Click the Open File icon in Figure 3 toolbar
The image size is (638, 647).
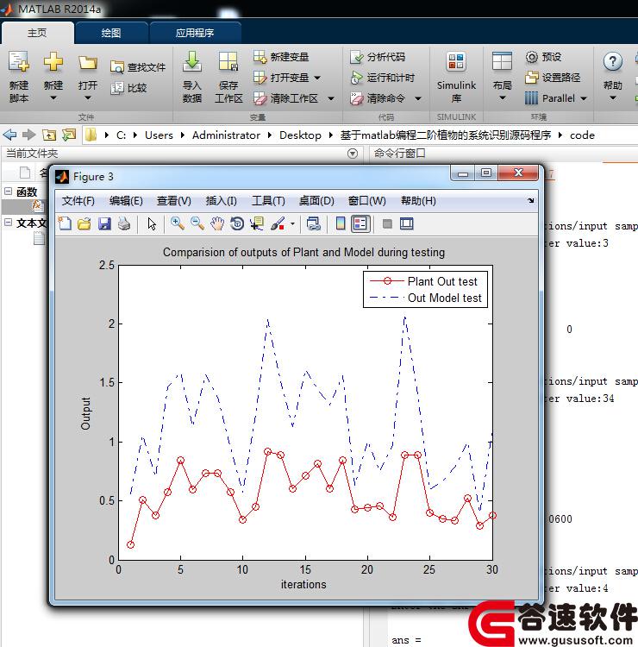click(84, 223)
